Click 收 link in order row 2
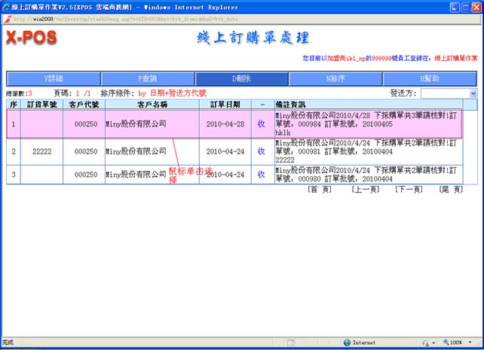Image resolution: width=484 pixels, height=350 pixels. tap(261, 151)
